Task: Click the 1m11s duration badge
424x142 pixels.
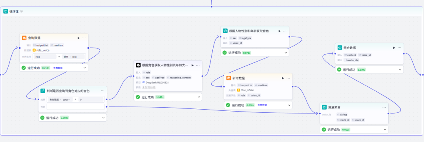Action: tap(160, 97)
